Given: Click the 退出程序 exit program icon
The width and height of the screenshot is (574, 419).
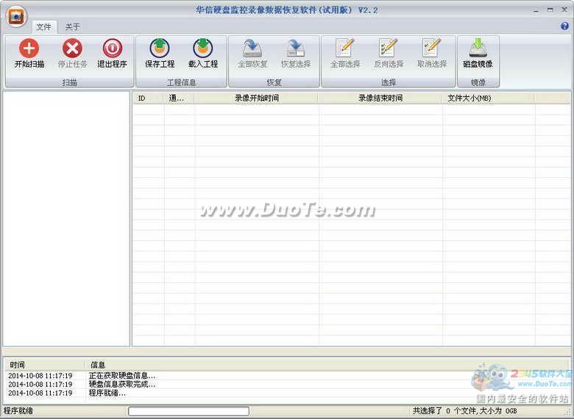Looking at the screenshot, I should point(113,49).
